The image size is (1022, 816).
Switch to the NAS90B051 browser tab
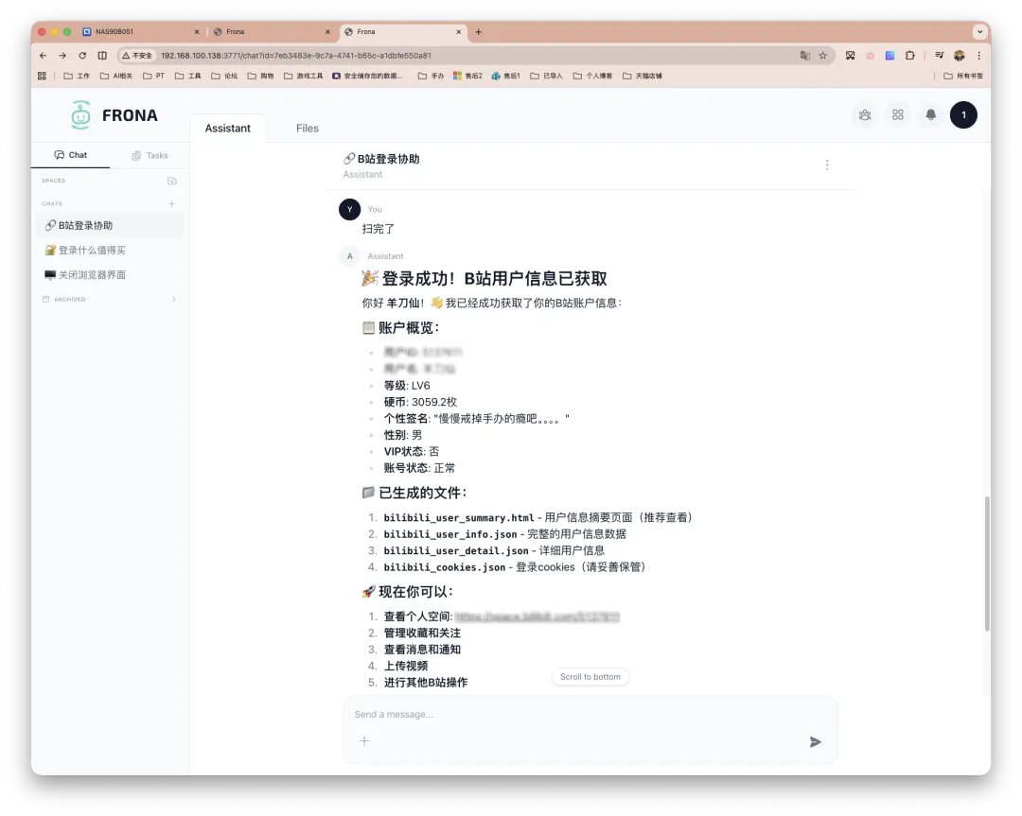pyautogui.click(x=140, y=31)
